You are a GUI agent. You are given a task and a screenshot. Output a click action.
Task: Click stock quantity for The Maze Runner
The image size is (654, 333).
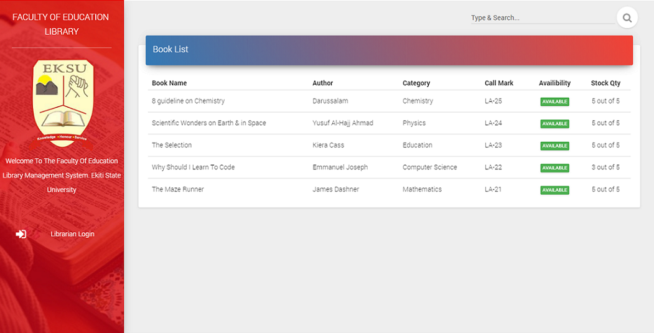tap(605, 189)
